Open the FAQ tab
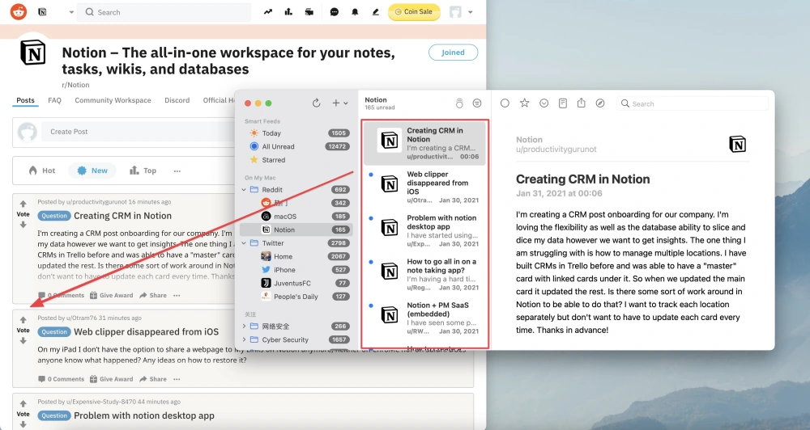This screenshot has width=810, height=430. pos(55,100)
